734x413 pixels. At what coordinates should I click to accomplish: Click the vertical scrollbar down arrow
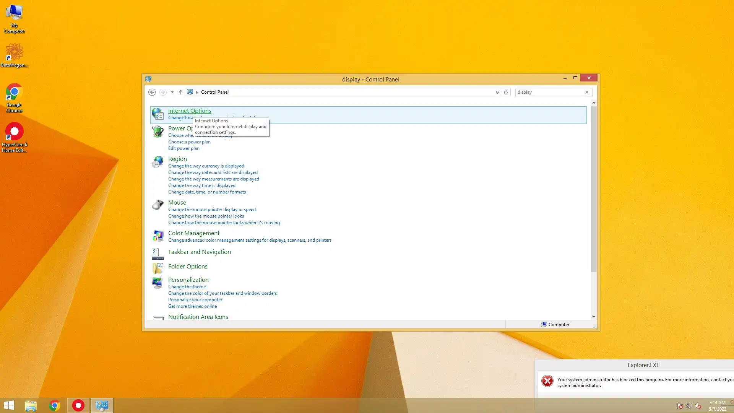point(594,317)
